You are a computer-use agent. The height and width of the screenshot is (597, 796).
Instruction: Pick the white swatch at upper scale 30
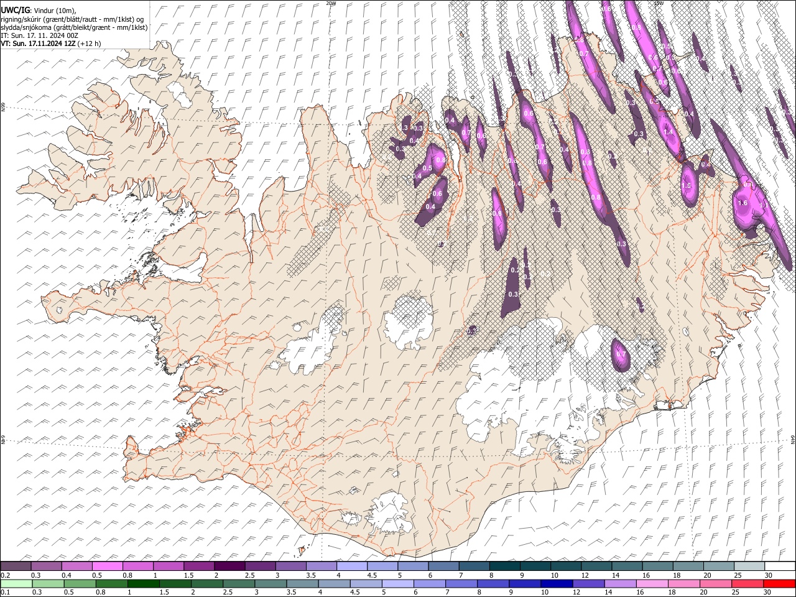coord(780,567)
